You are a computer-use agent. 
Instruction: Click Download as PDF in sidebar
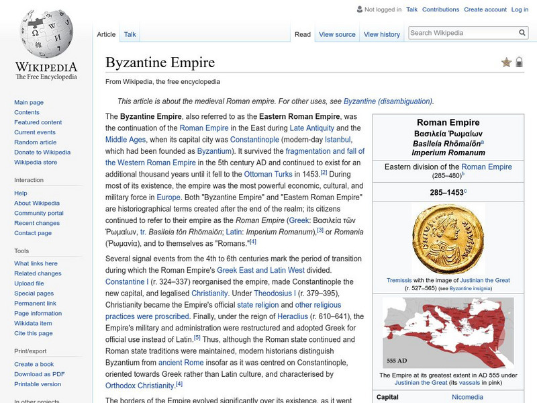coord(40,374)
